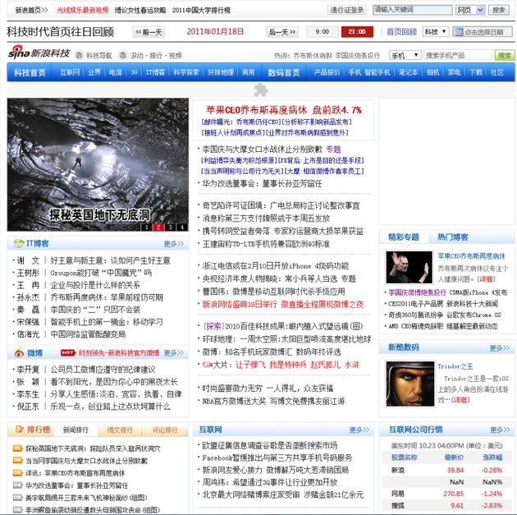
Task: Open 科学探索 in navigation bar
Action: pyautogui.click(x=186, y=72)
